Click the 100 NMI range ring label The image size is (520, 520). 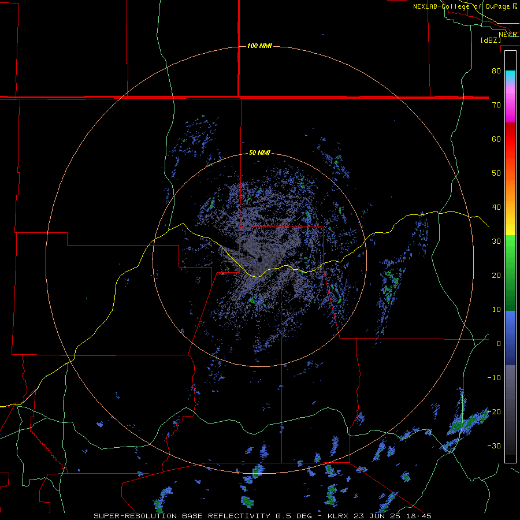point(259,46)
